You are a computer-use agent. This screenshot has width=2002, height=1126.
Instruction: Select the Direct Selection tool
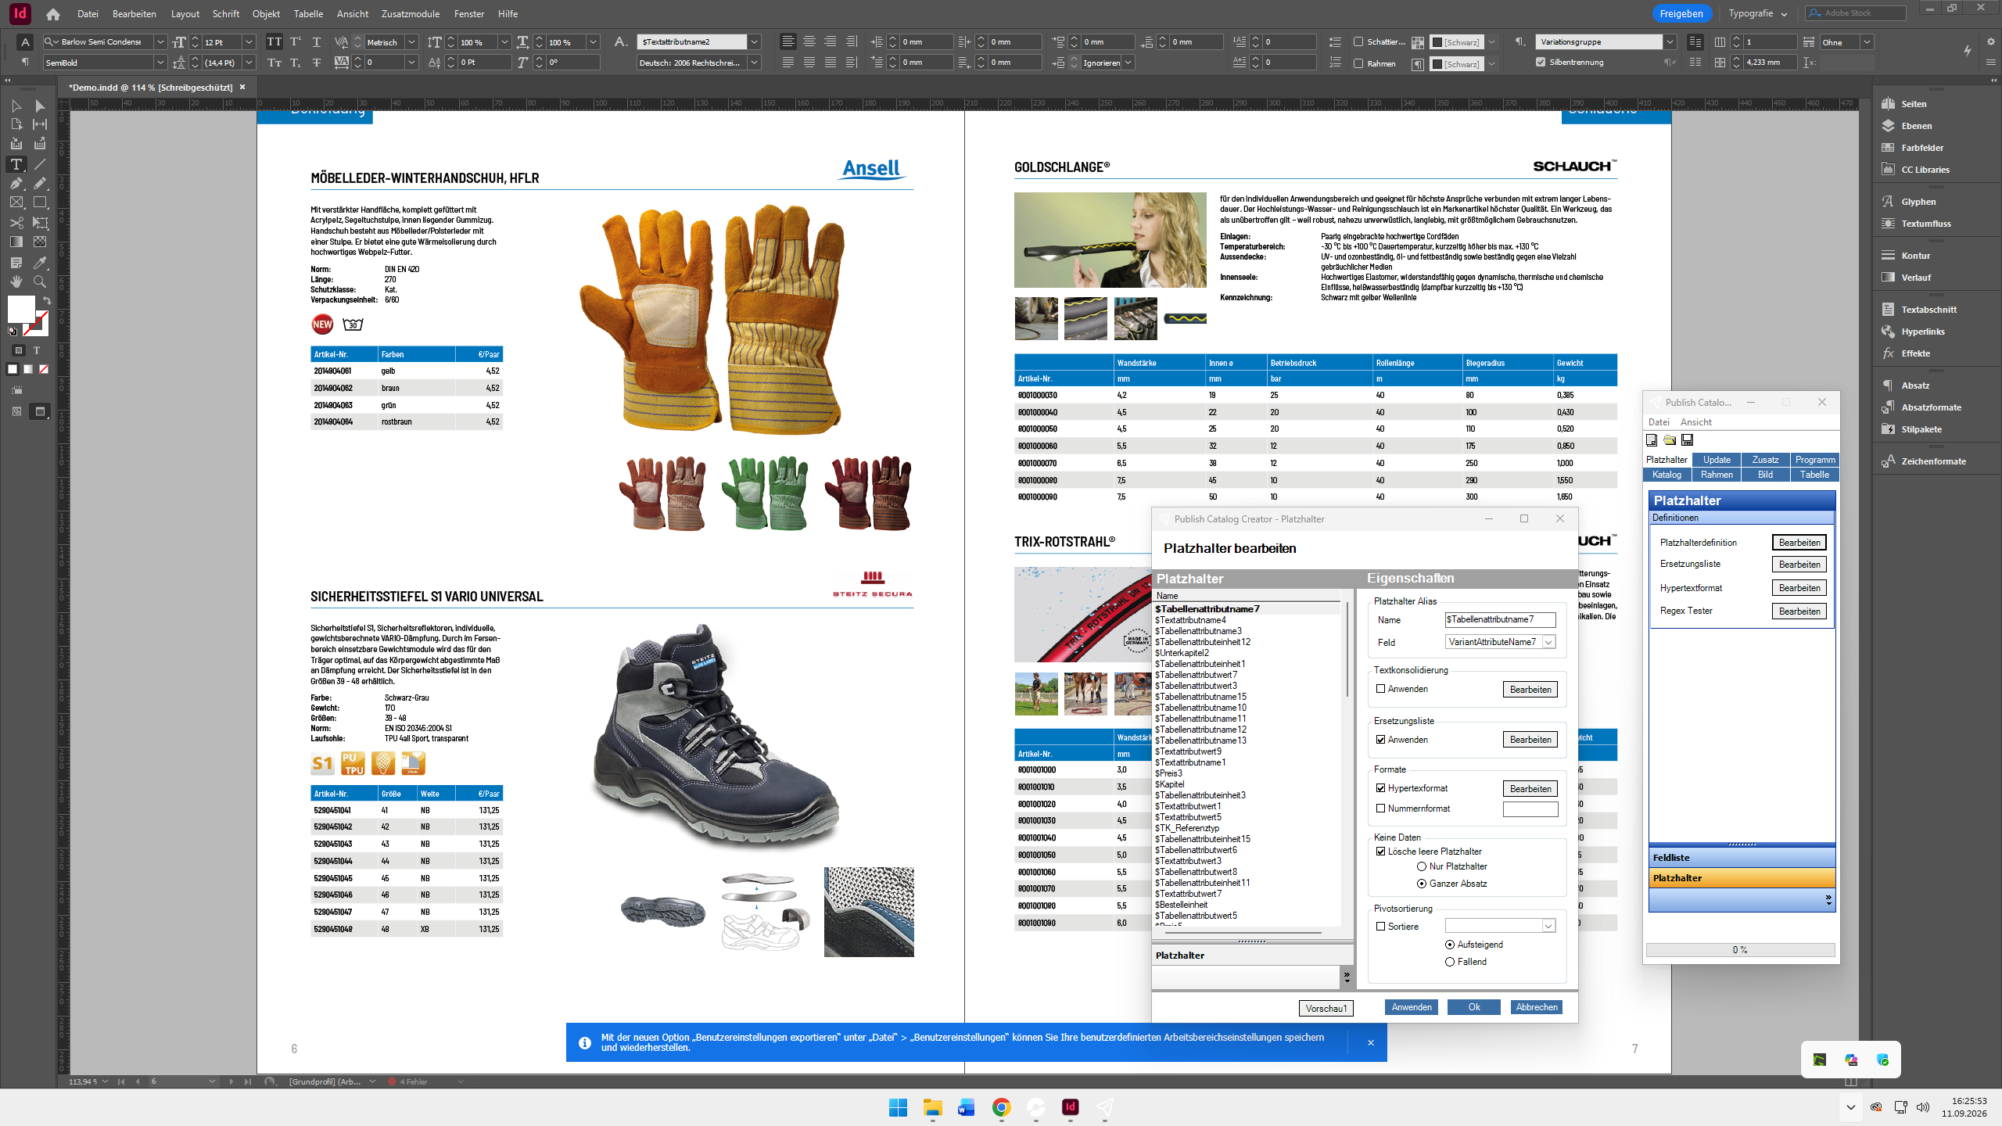click(x=40, y=106)
